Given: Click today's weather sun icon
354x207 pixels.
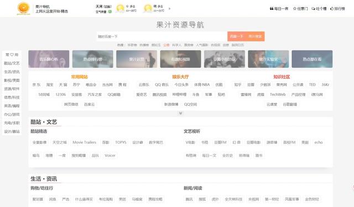Looking at the screenshot, I should click(120, 9).
